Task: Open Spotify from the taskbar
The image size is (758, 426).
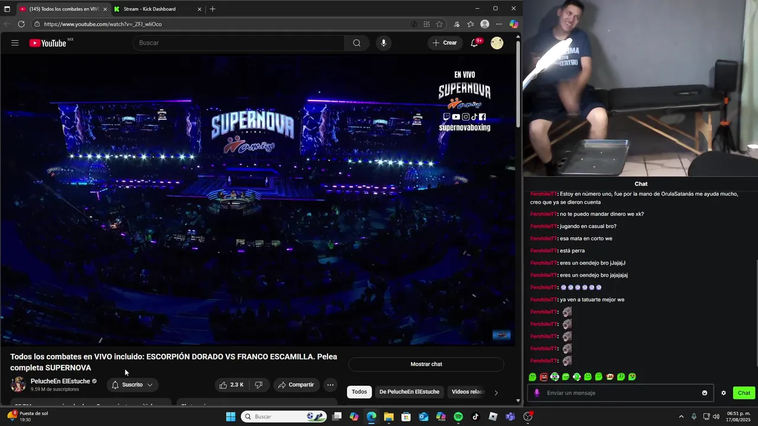Action: tap(458, 417)
